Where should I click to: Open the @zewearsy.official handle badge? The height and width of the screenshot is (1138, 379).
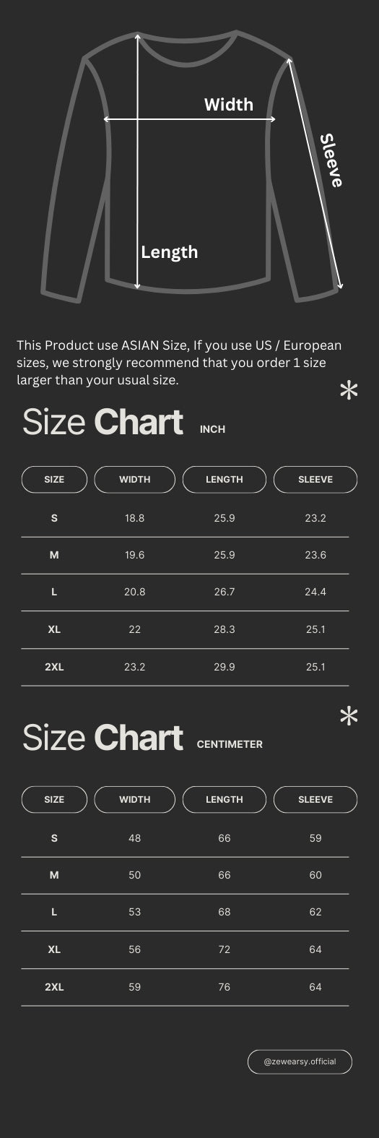pos(300,1062)
